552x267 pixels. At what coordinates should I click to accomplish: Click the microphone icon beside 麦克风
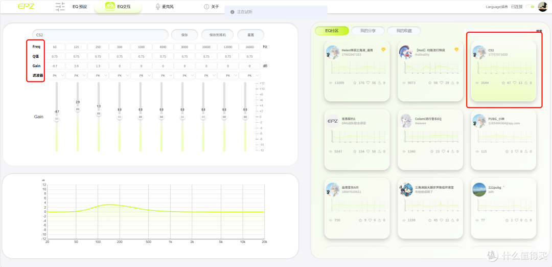pos(158,7)
